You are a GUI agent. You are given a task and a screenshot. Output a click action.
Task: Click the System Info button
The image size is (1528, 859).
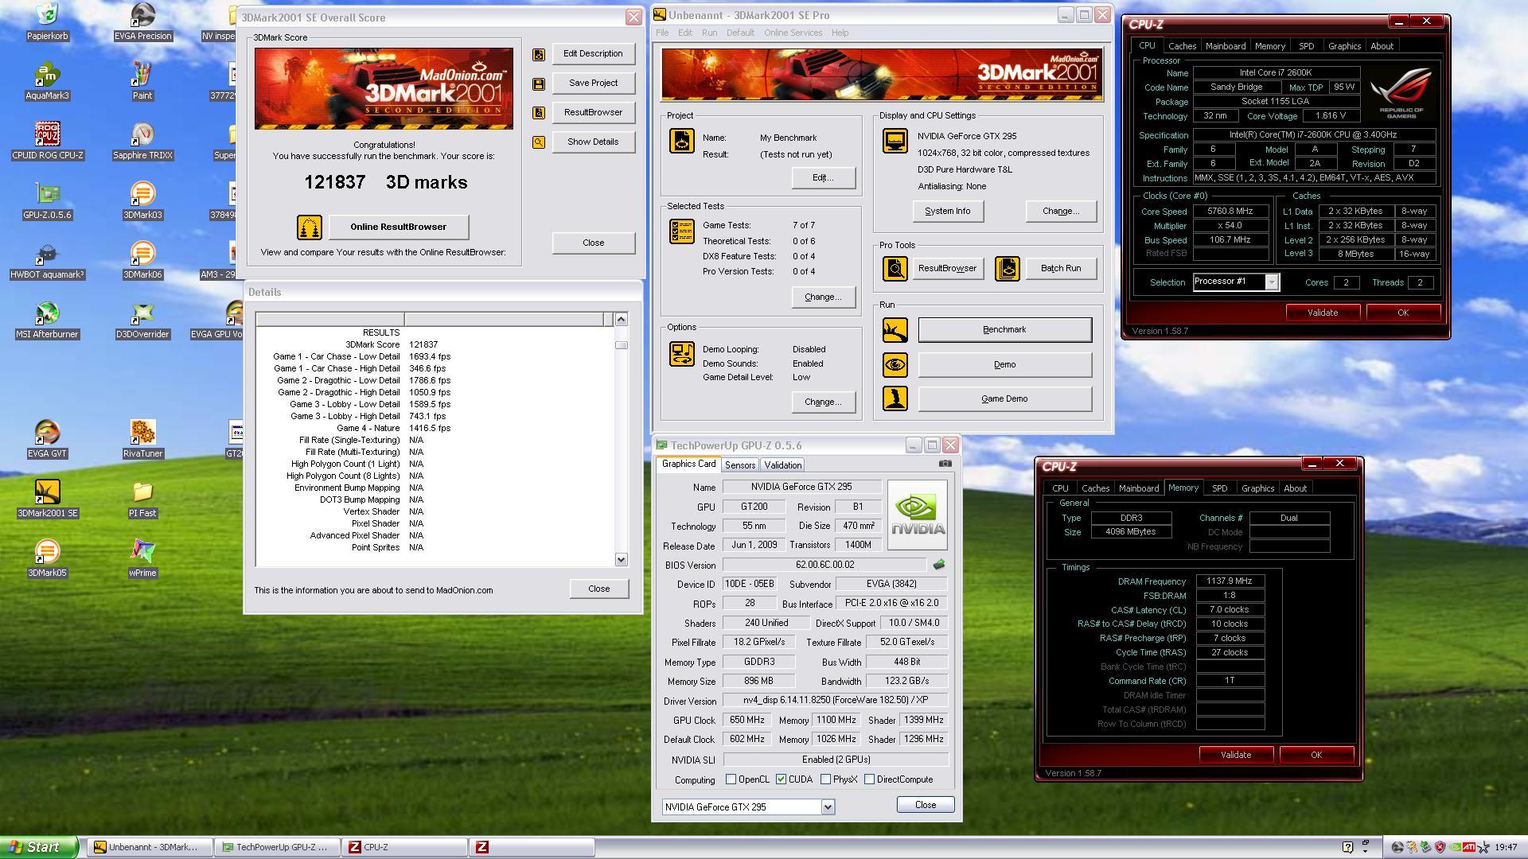pyautogui.click(x=947, y=211)
